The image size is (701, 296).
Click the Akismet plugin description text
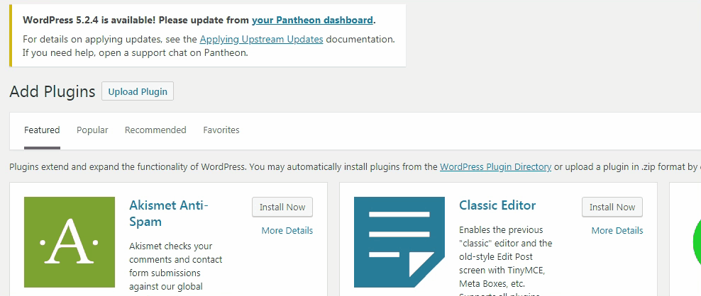click(176, 268)
